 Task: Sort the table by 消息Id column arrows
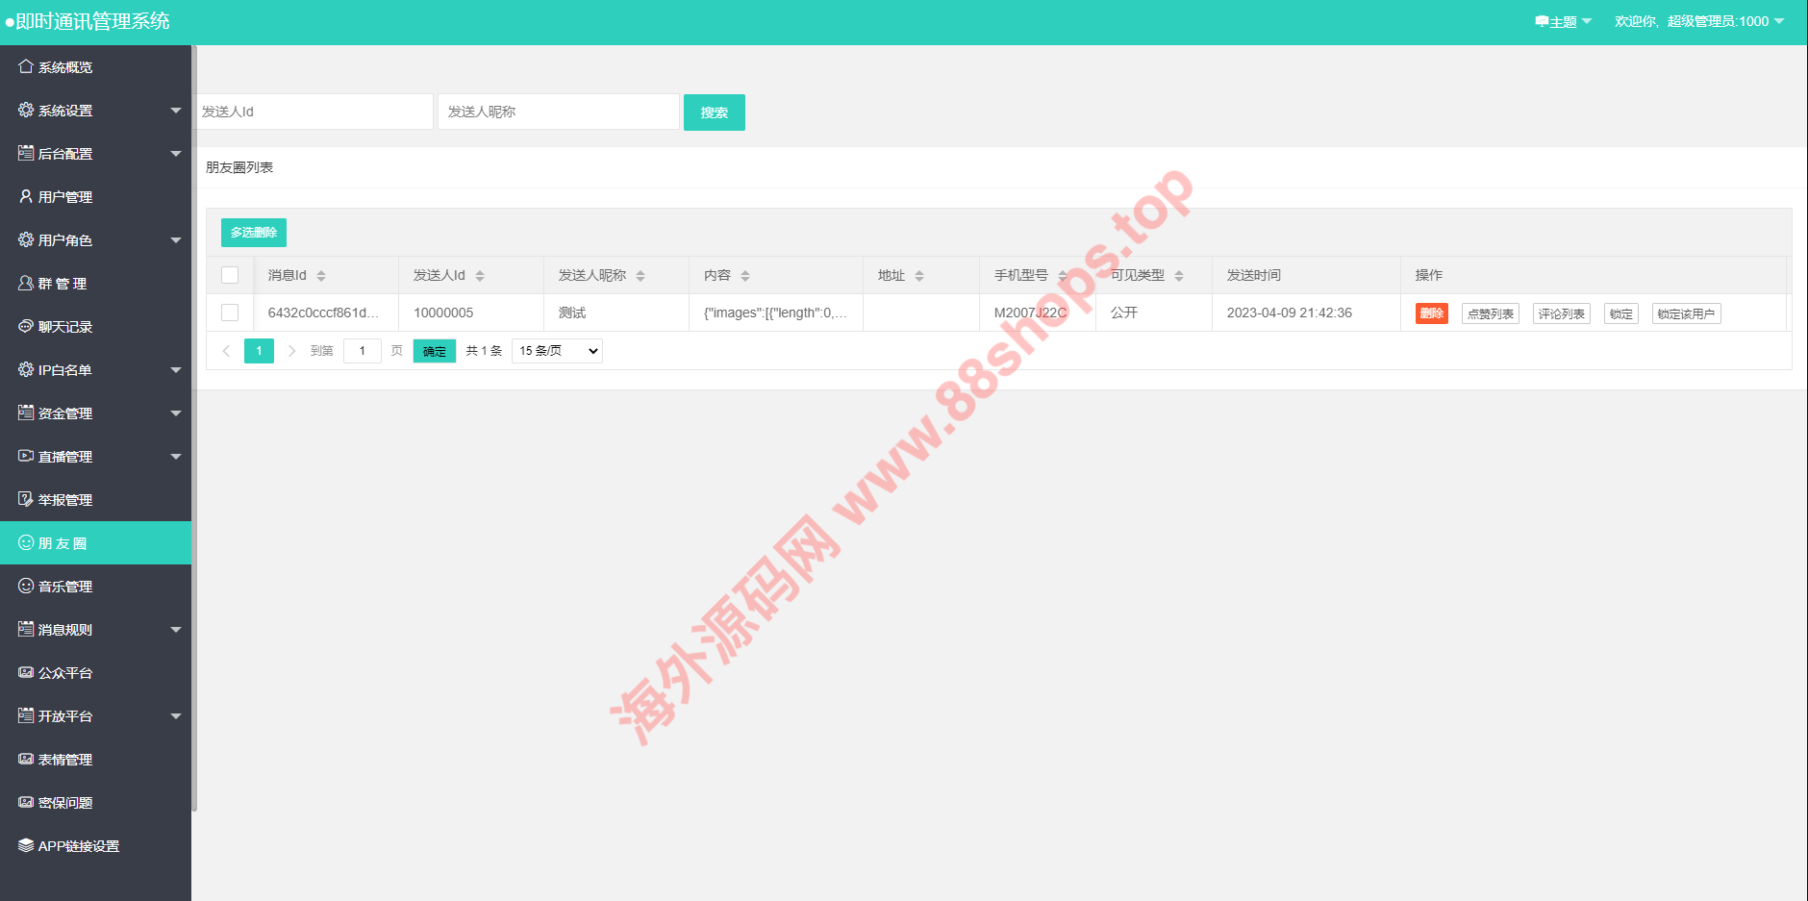(321, 276)
